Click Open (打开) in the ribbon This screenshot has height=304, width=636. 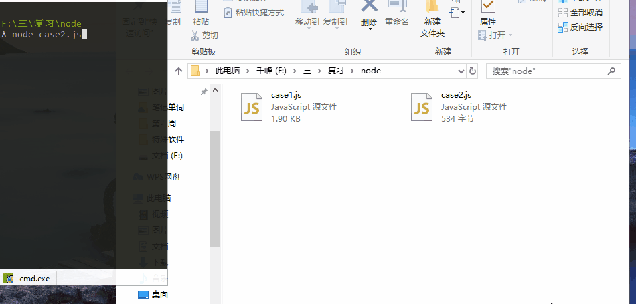[493, 35]
